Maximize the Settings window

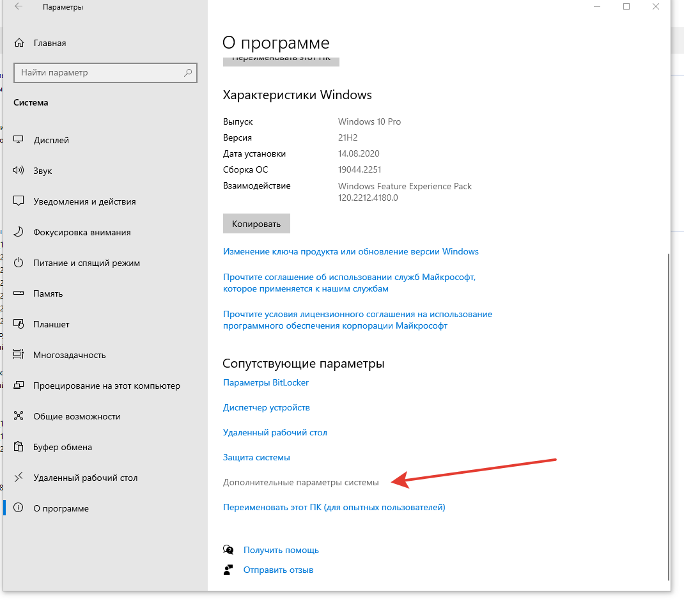626,6
